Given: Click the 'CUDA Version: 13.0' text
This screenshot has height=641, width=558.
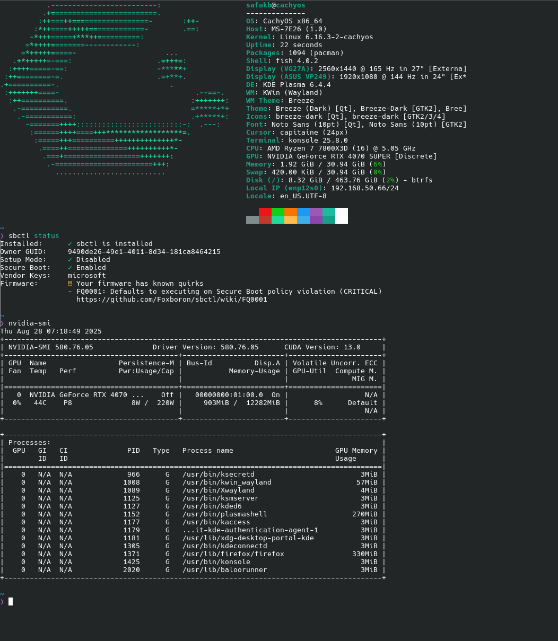Looking at the screenshot, I should pyautogui.click(x=322, y=347).
